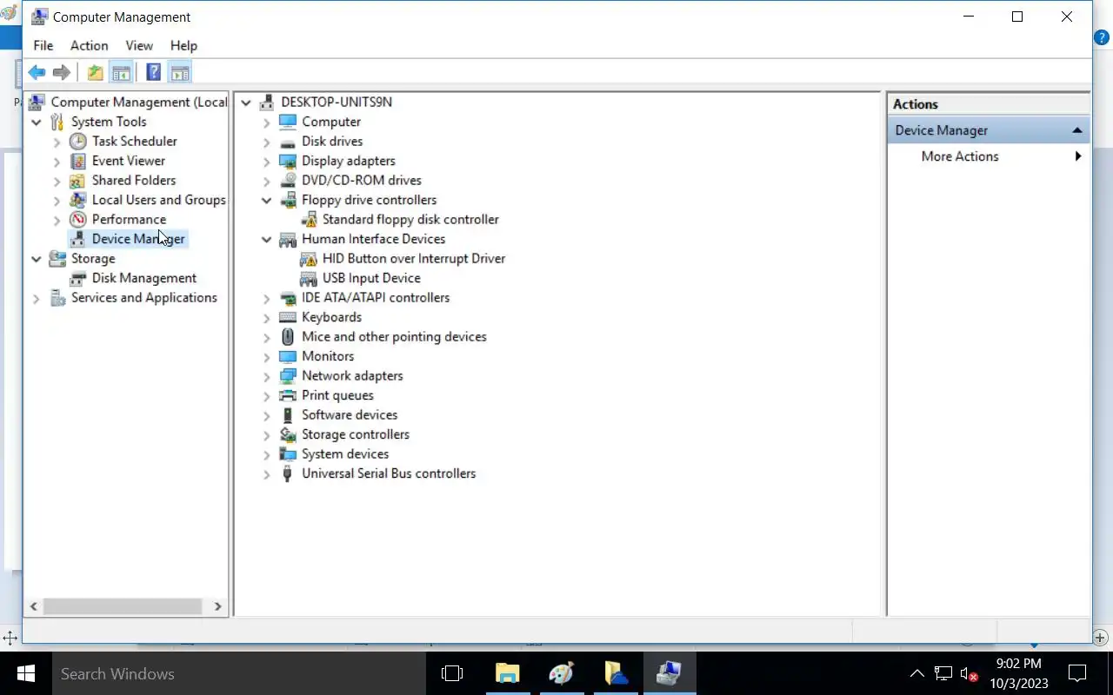This screenshot has height=695, width=1113.
Task: Click the DVD/CD-ROM drives disc icon
Action: coord(288,180)
